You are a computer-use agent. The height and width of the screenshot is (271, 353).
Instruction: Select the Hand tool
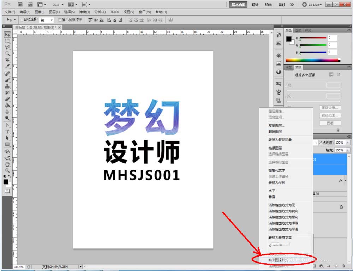[7, 164]
